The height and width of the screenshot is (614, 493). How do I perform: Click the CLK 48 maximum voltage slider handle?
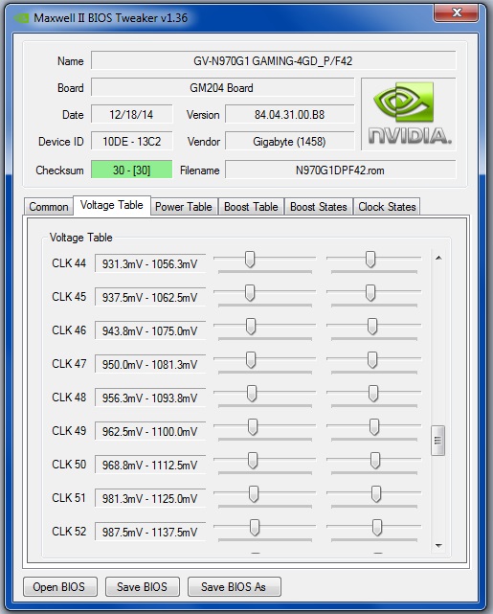373,394
